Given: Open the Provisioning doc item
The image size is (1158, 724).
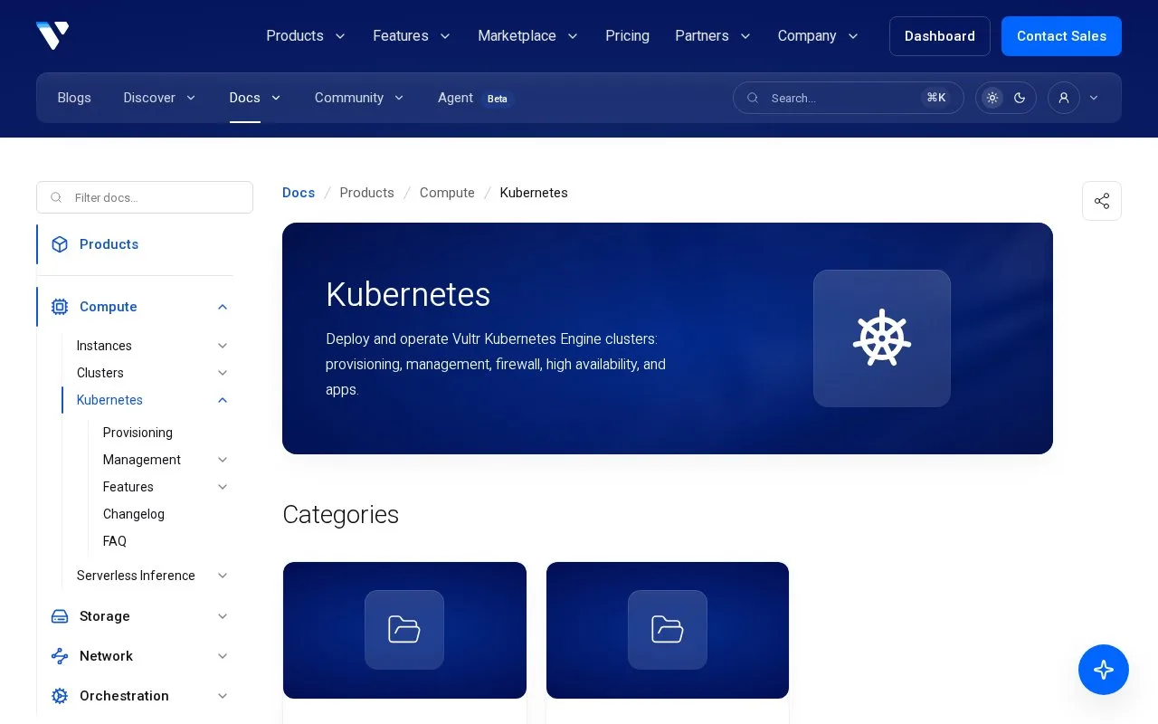Looking at the screenshot, I should click(138, 433).
